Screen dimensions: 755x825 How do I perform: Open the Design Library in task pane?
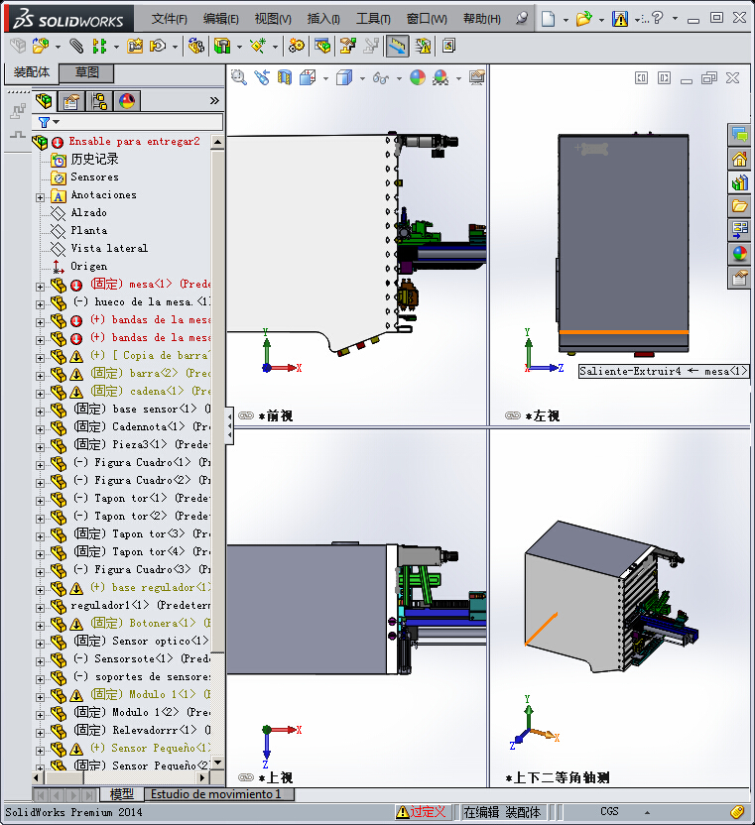click(739, 182)
